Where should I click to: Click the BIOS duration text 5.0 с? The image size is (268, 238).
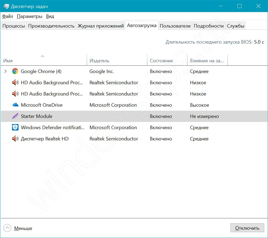(259, 42)
